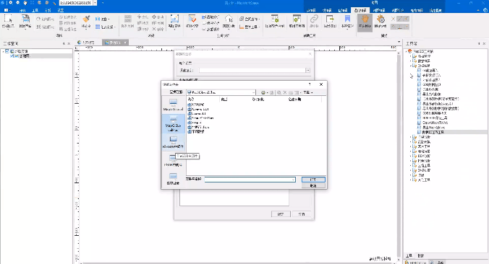
Task: Collapse the toolbox root tree node
Action: pos(406,51)
